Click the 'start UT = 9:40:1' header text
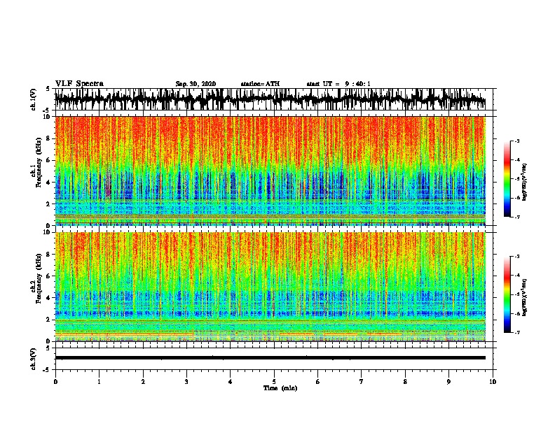Screen dimensions: 555x428 coord(338,84)
